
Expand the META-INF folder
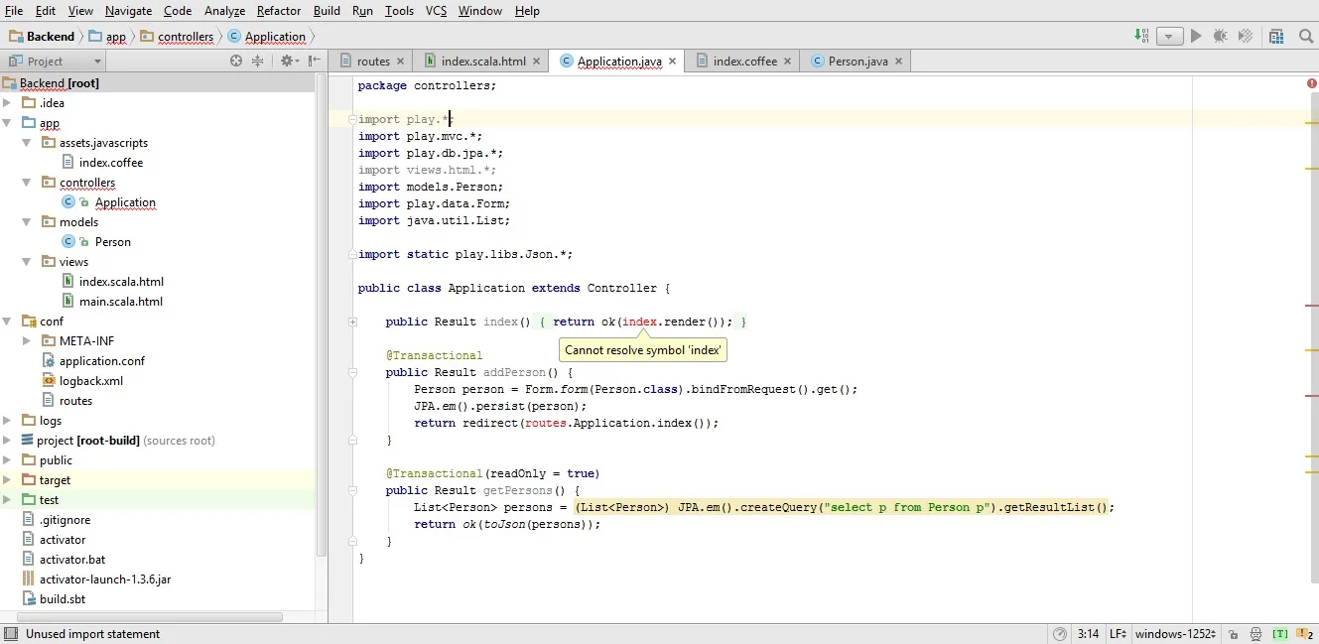coord(27,341)
